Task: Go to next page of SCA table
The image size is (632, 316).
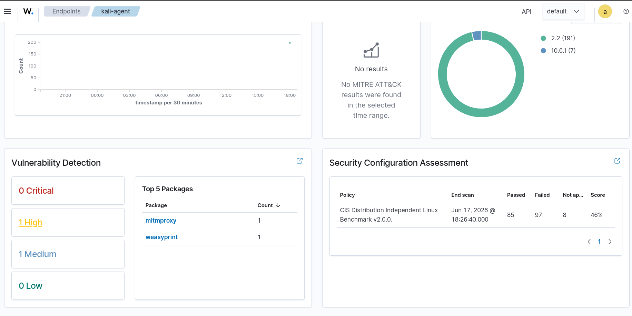Action: click(x=610, y=242)
